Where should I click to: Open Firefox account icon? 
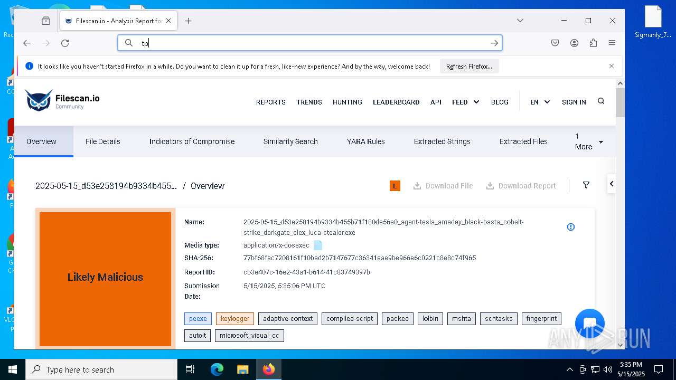pyautogui.click(x=574, y=43)
